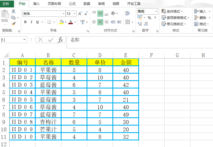Open the 宋体 font name dropdown
213x147 pixels.
click(x=63, y=13)
